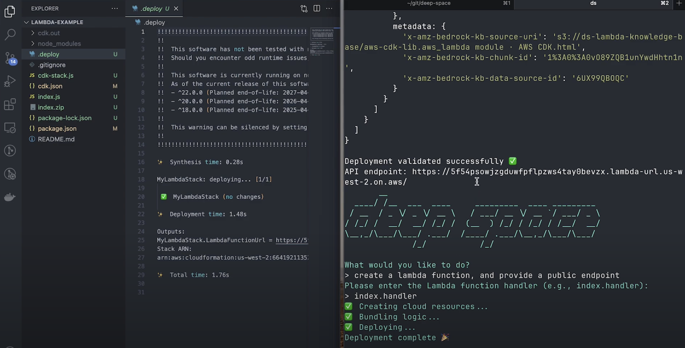The width and height of the screenshot is (685, 348).
Task: Click 'Deployment validated successfully' in terminal
Action: [424, 161]
